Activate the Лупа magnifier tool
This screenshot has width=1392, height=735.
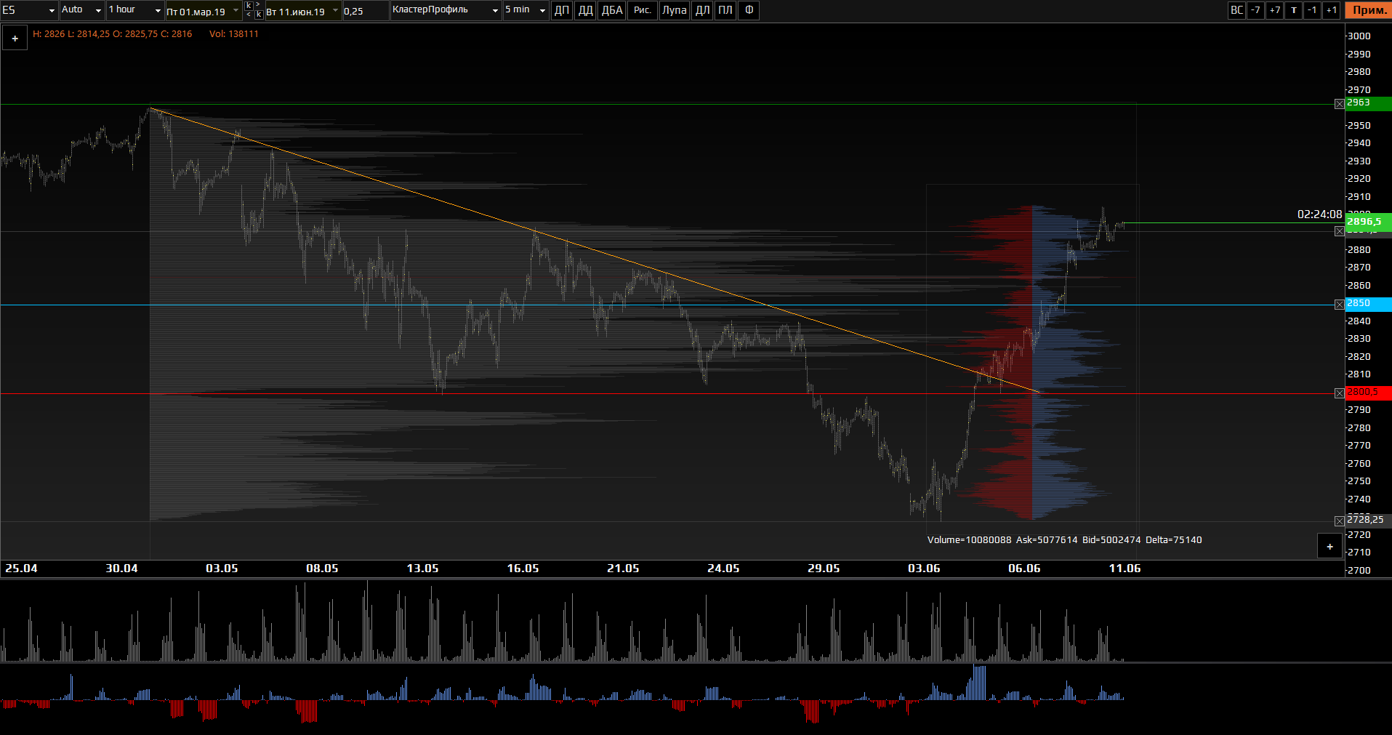tap(674, 10)
